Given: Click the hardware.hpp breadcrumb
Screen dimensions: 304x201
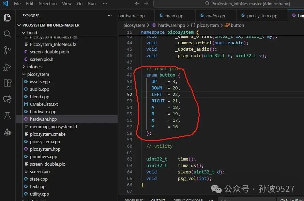Looking at the screenshot, I should 169,26.
